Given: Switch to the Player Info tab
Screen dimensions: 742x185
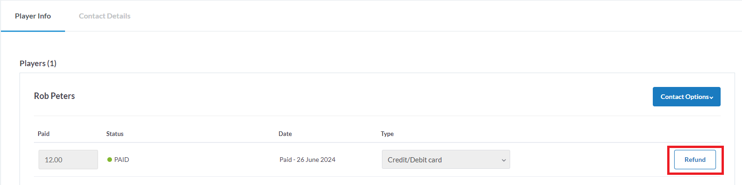Looking at the screenshot, I should (33, 16).
